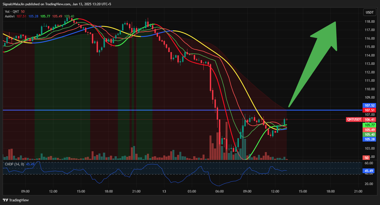Viewport: 380px width, 205px height.
Task: Click the 112.00 price axis label
Action: pyautogui.click(x=370, y=72)
